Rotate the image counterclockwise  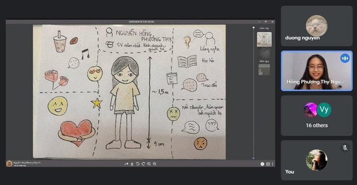[x=138, y=164]
